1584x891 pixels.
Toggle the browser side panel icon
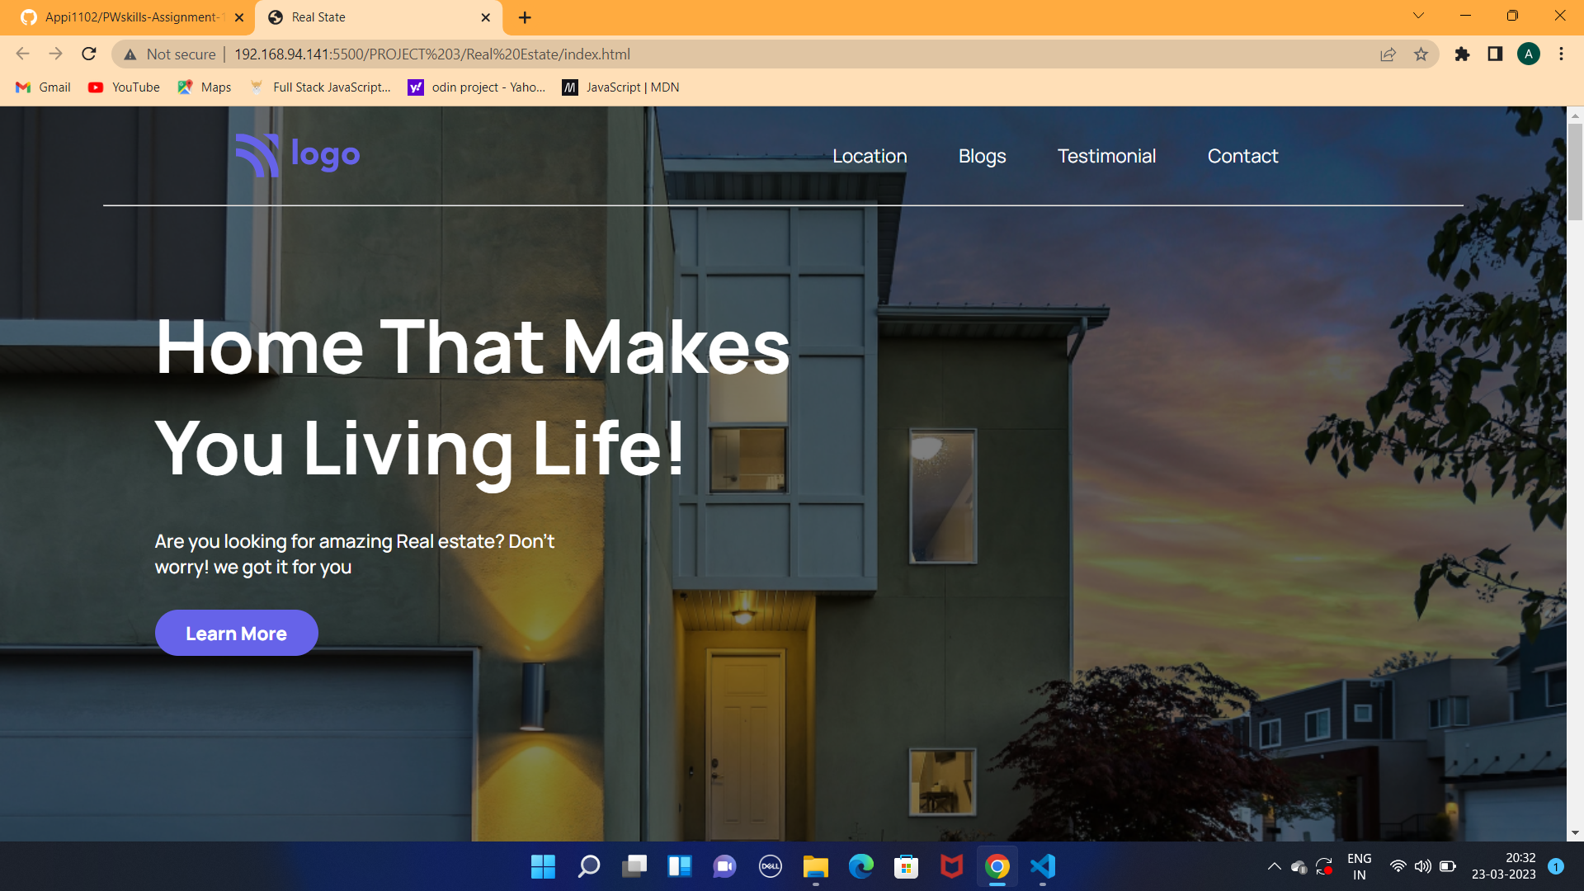(1495, 54)
